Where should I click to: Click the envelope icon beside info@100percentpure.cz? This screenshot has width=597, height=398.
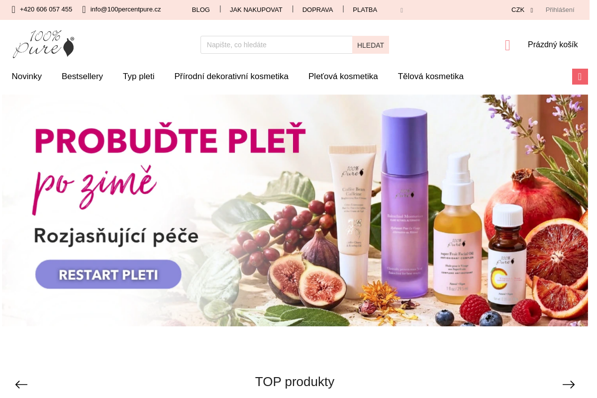84,9
